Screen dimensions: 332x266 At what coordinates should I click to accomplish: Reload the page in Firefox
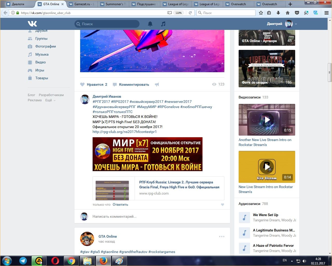(x=190, y=13)
